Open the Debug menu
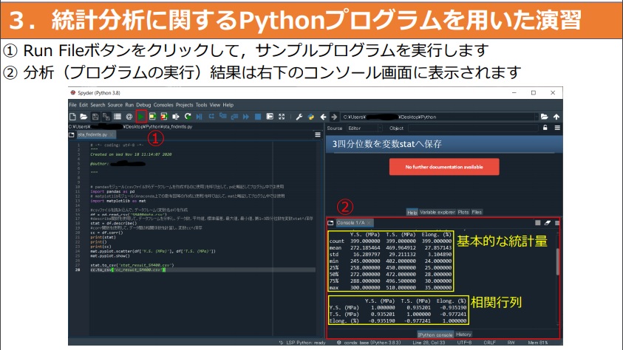 143,105
